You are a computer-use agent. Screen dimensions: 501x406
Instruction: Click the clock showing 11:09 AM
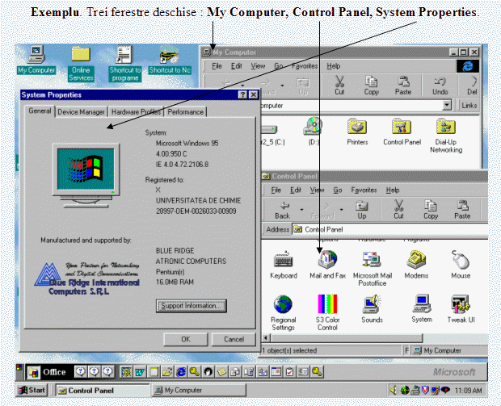pyautogui.click(x=468, y=391)
